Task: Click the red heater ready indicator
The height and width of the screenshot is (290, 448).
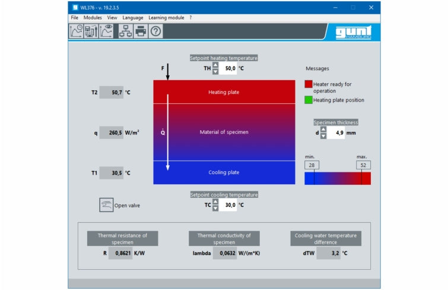Action: coord(309,84)
